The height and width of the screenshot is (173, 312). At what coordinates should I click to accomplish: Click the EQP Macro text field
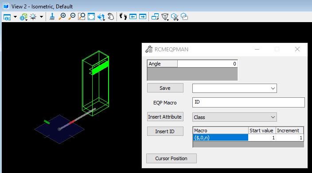click(248, 102)
